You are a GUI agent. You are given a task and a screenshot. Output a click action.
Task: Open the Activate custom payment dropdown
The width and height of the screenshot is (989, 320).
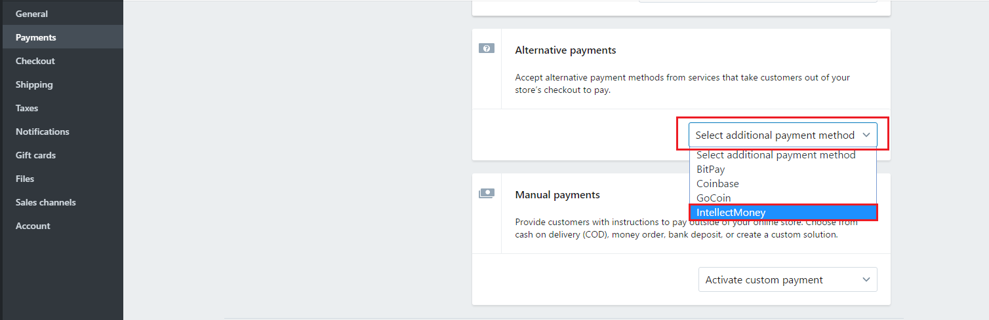pyautogui.click(x=787, y=280)
